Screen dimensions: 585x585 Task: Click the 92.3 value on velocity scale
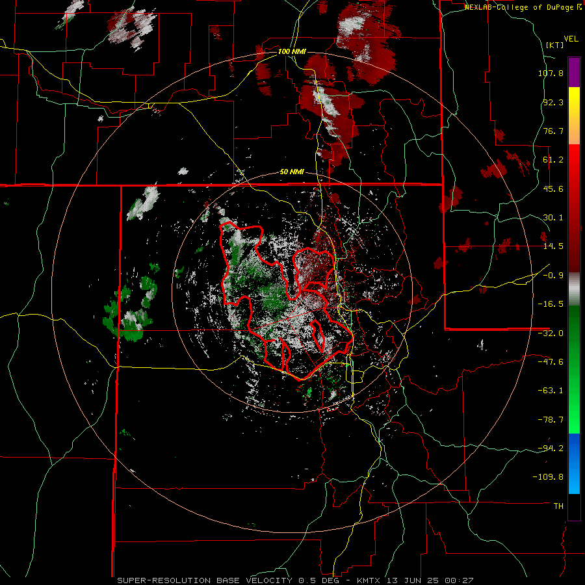(x=553, y=102)
